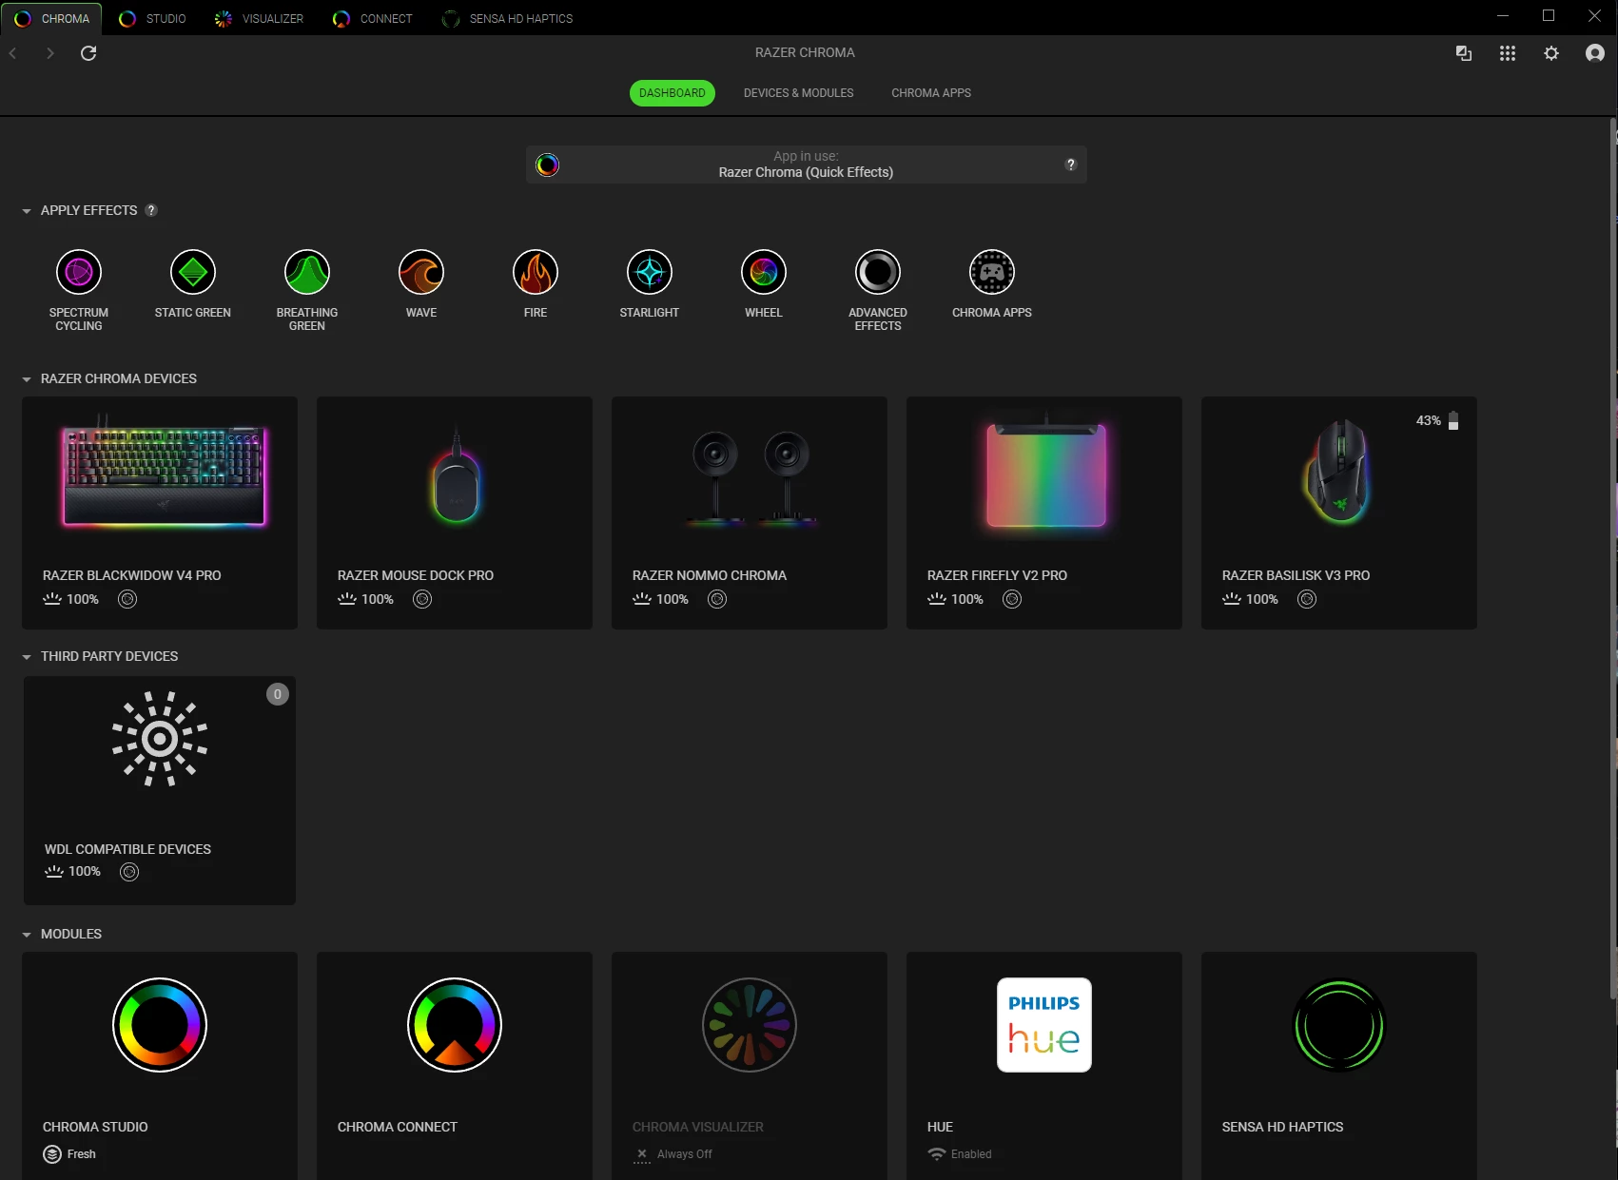Viewport: 1618px width, 1180px height.
Task: Click brightness icon under Razer Basilisk V3 Pro
Action: (1232, 599)
